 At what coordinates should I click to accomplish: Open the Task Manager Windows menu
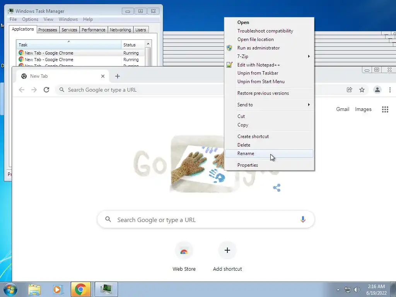coord(68,19)
